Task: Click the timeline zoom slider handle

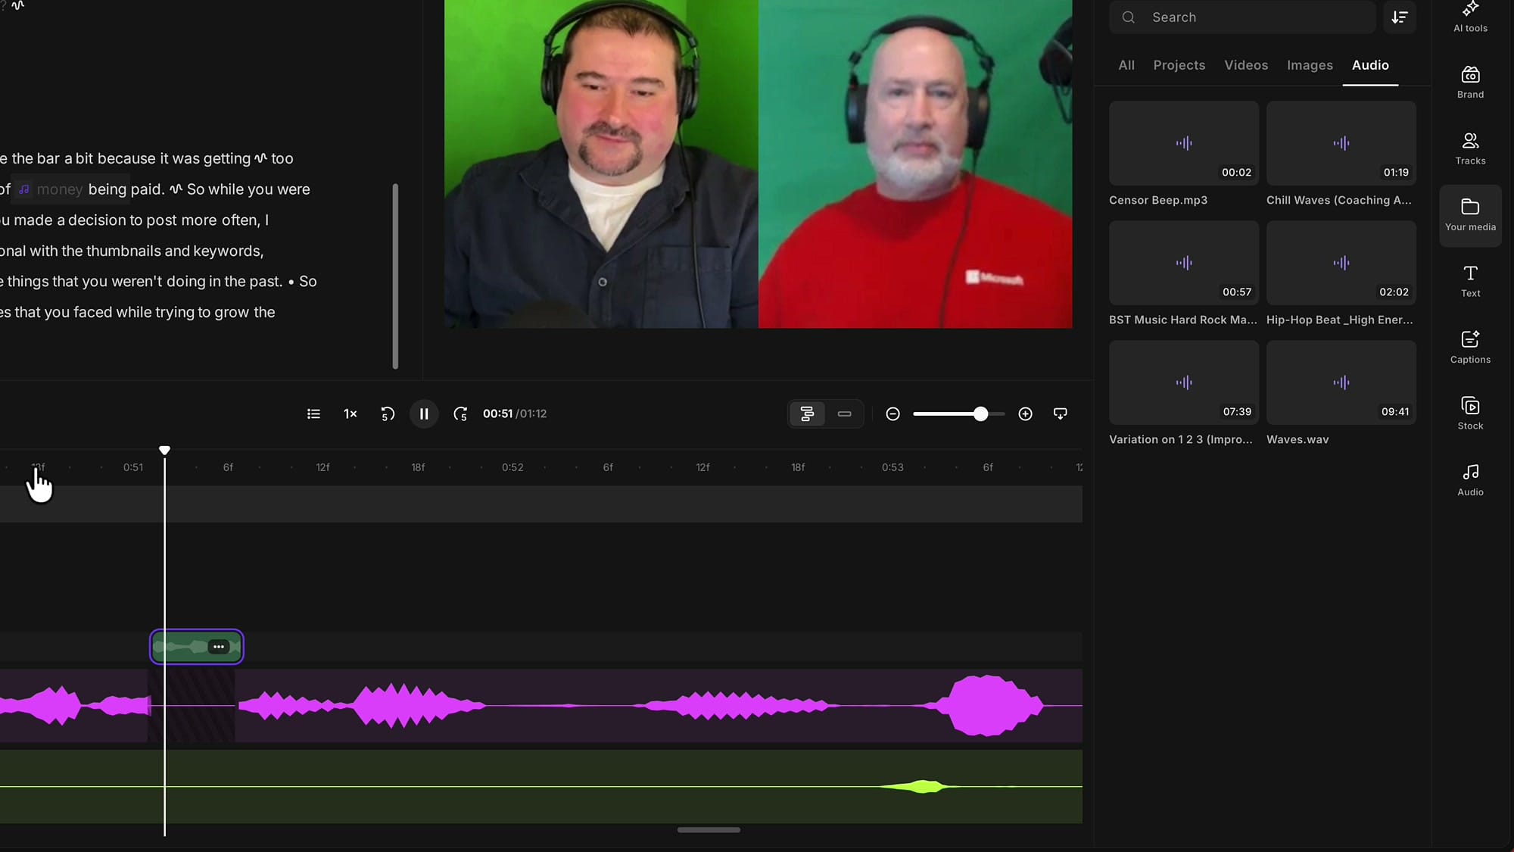Action: pyautogui.click(x=980, y=414)
